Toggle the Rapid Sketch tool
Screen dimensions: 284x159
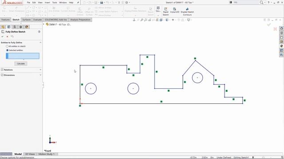(x=166, y=11)
